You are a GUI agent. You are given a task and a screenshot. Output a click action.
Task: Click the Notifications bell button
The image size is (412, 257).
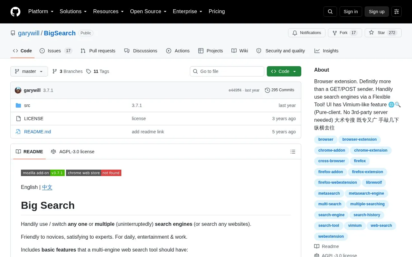(x=307, y=33)
